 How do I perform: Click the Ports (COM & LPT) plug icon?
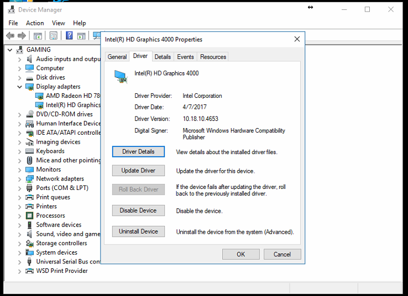tap(29, 188)
